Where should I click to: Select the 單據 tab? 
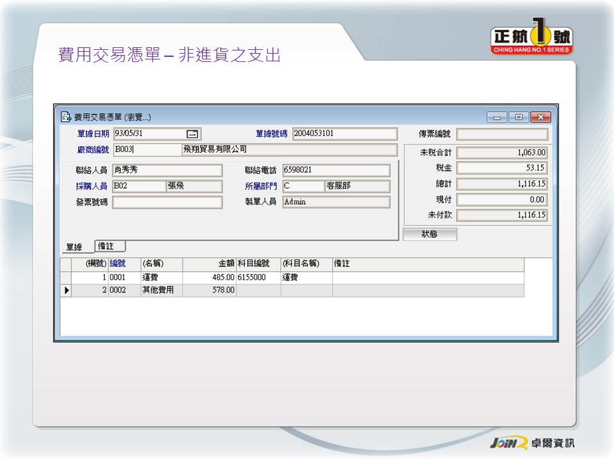pos(75,247)
